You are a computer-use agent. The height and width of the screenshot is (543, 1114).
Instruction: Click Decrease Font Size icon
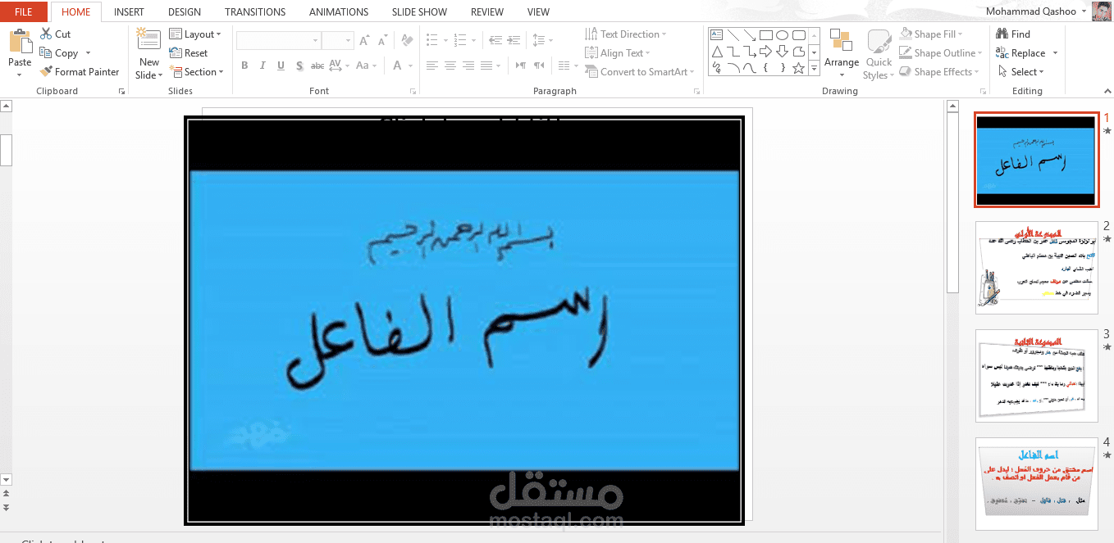pos(382,40)
